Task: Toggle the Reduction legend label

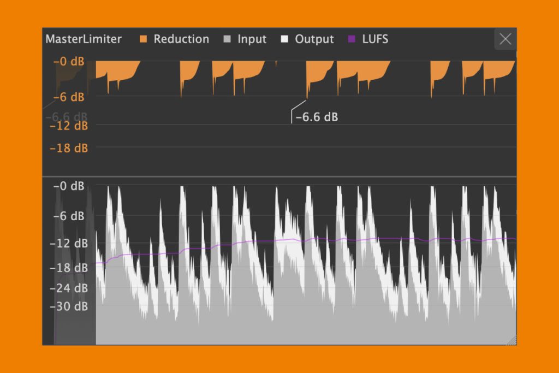Action: [x=181, y=39]
